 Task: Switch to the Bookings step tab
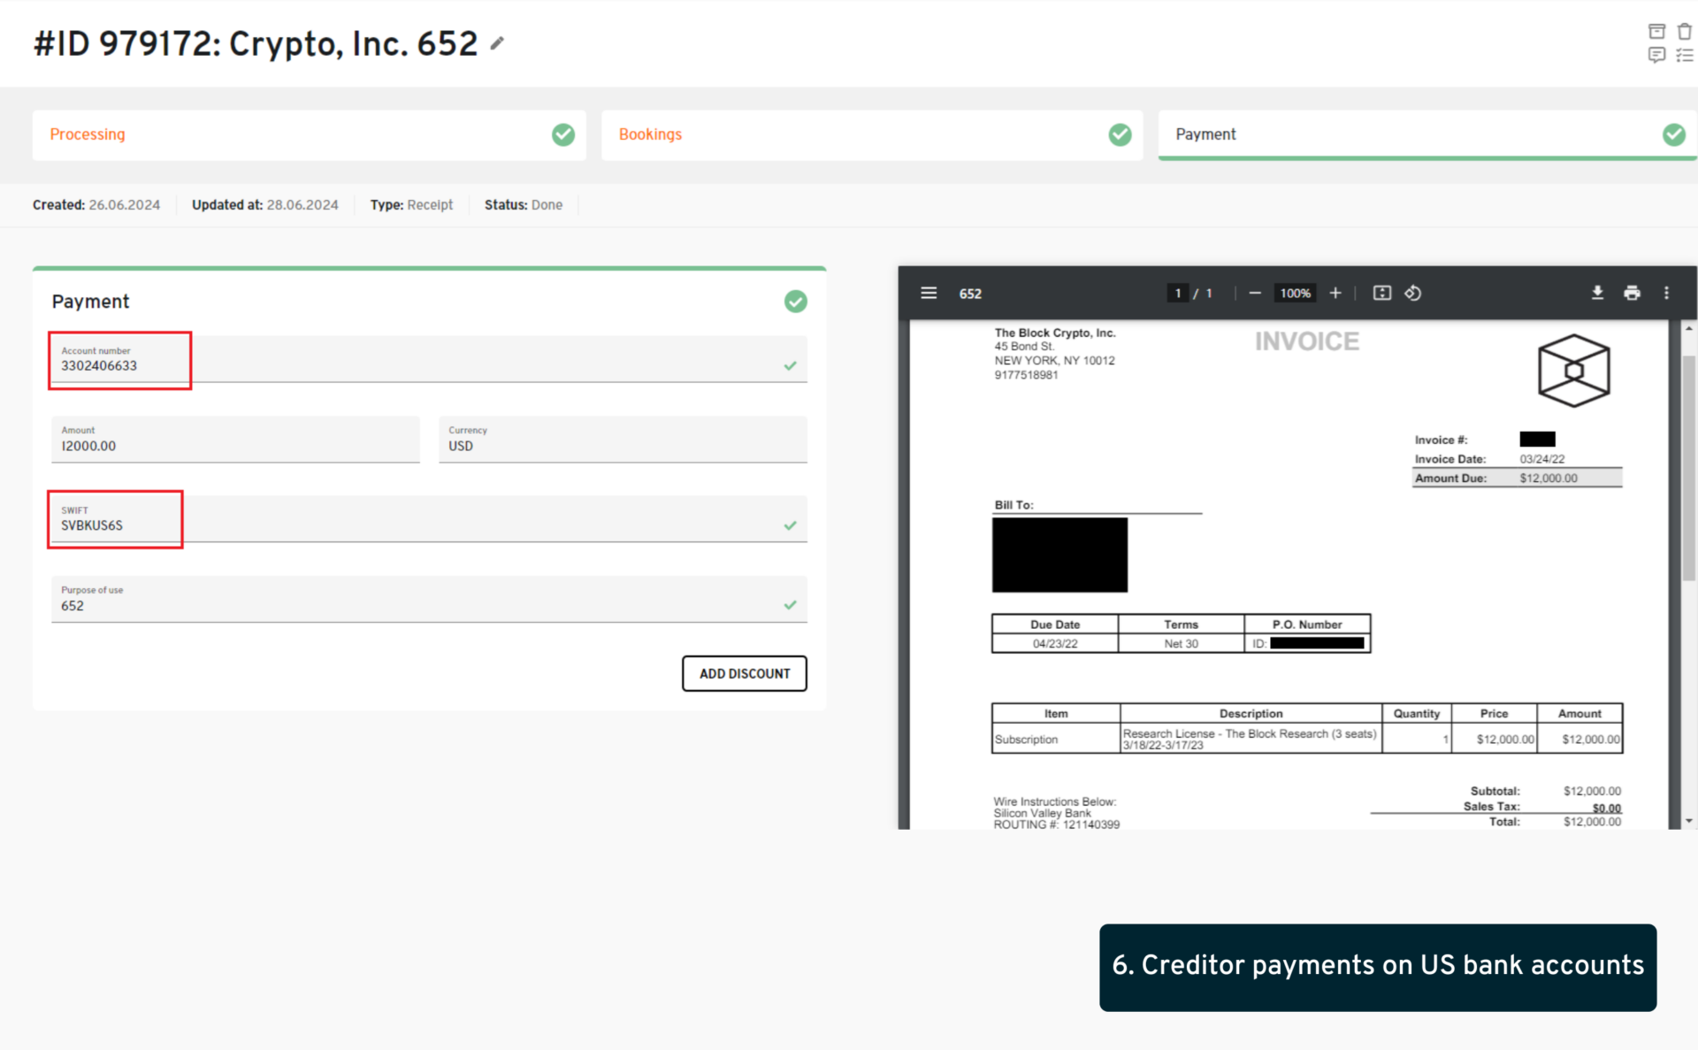872,134
